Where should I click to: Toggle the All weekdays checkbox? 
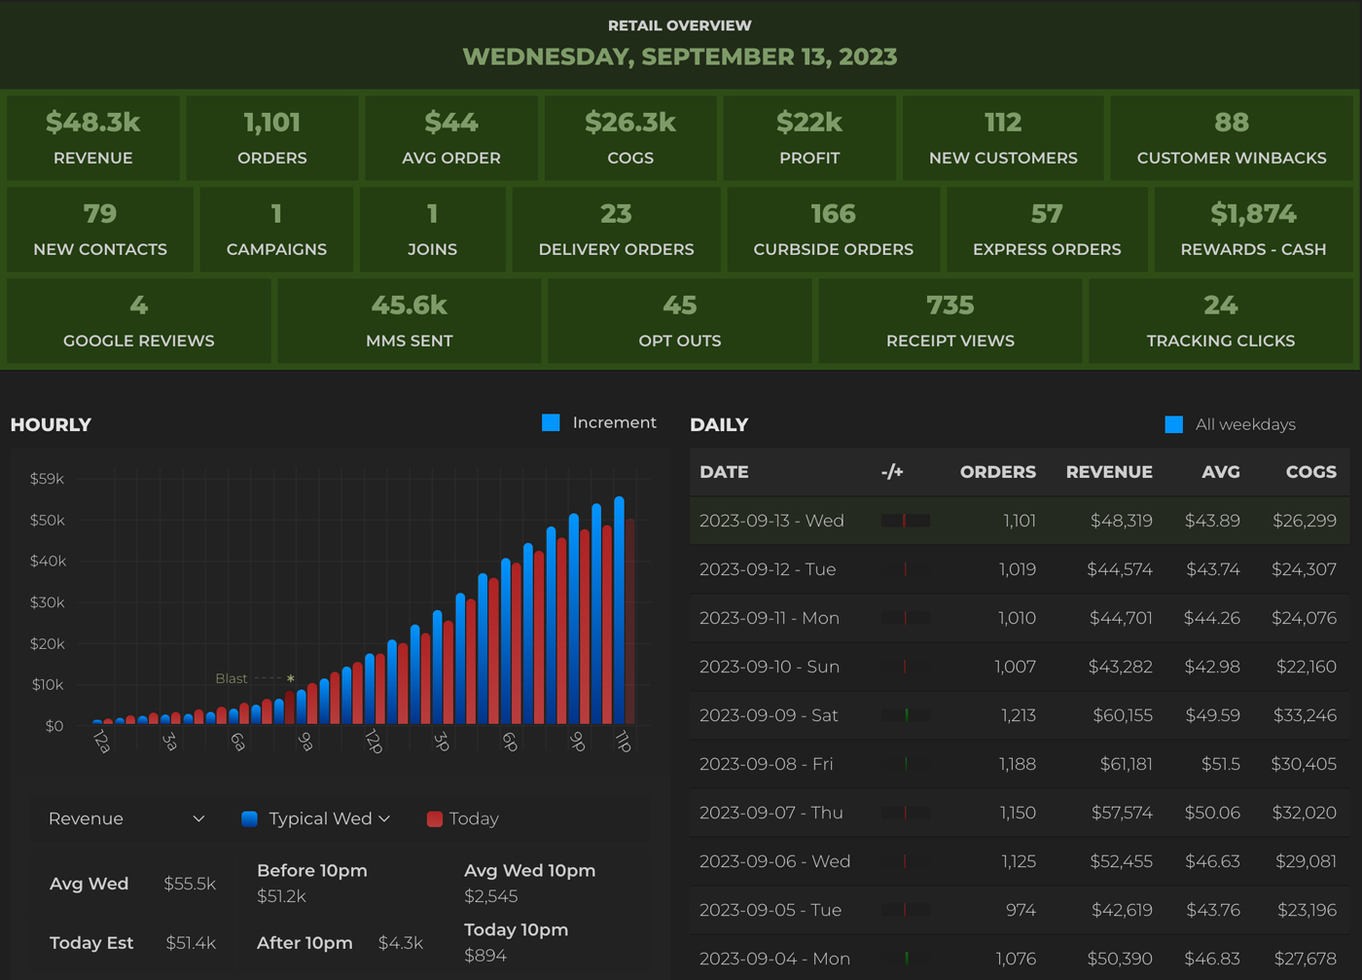[1173, 424]
